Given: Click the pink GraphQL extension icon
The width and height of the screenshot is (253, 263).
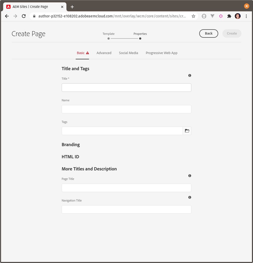Looking at the screenshot, I should (221, 16).
